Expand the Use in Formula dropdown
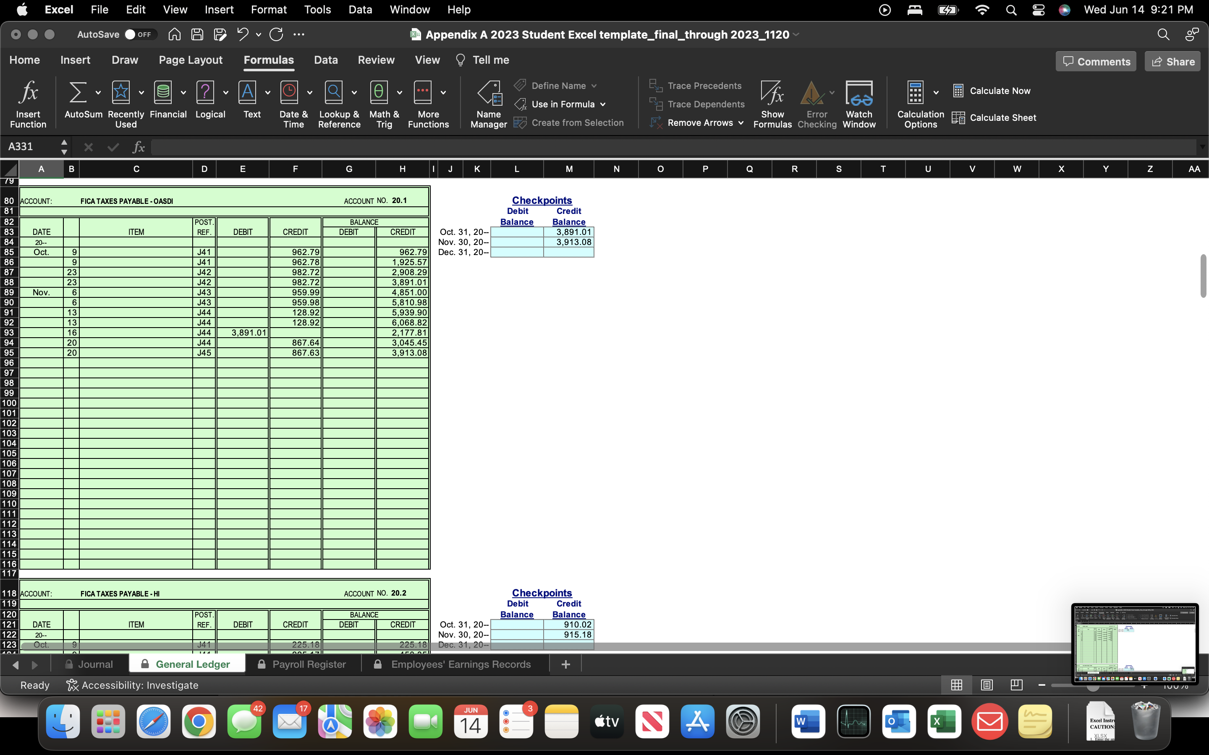 [602, 104]
